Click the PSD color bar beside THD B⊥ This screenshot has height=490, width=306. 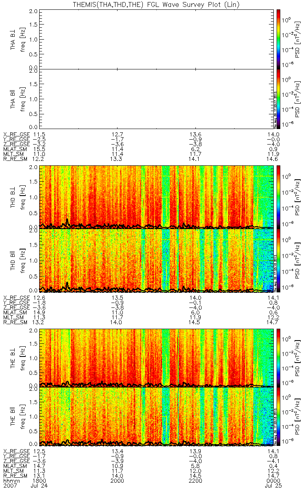278,197
